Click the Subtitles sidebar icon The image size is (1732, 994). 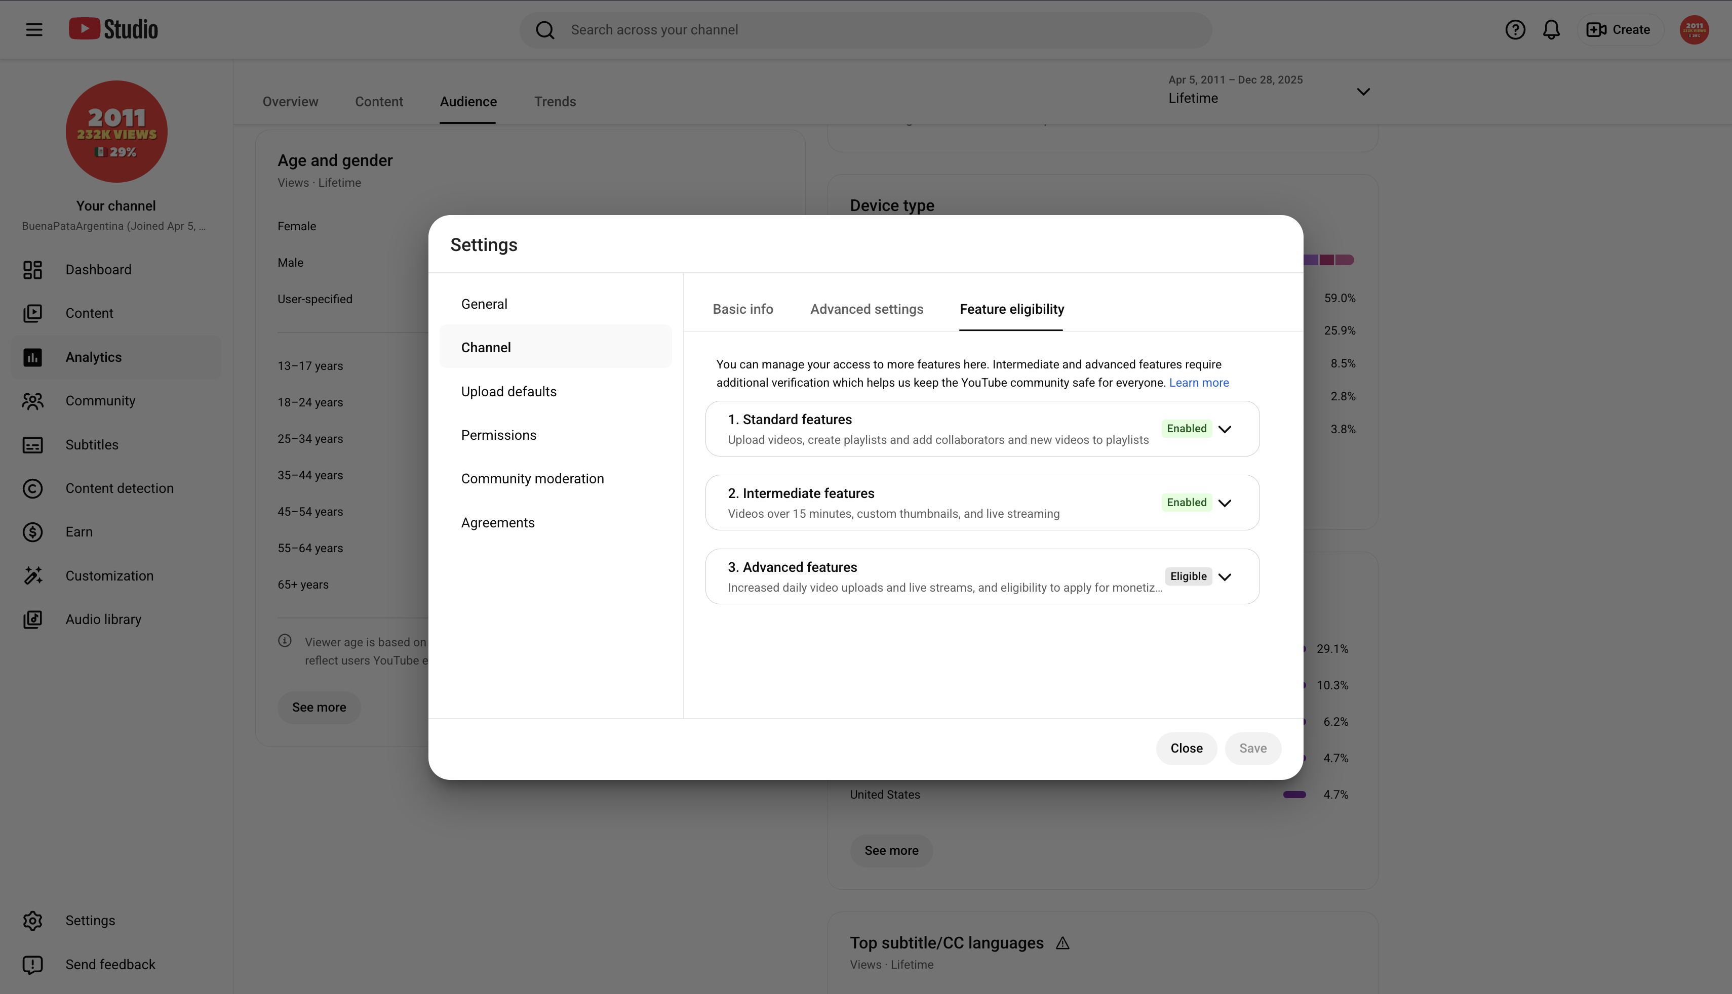coord(33,444)
